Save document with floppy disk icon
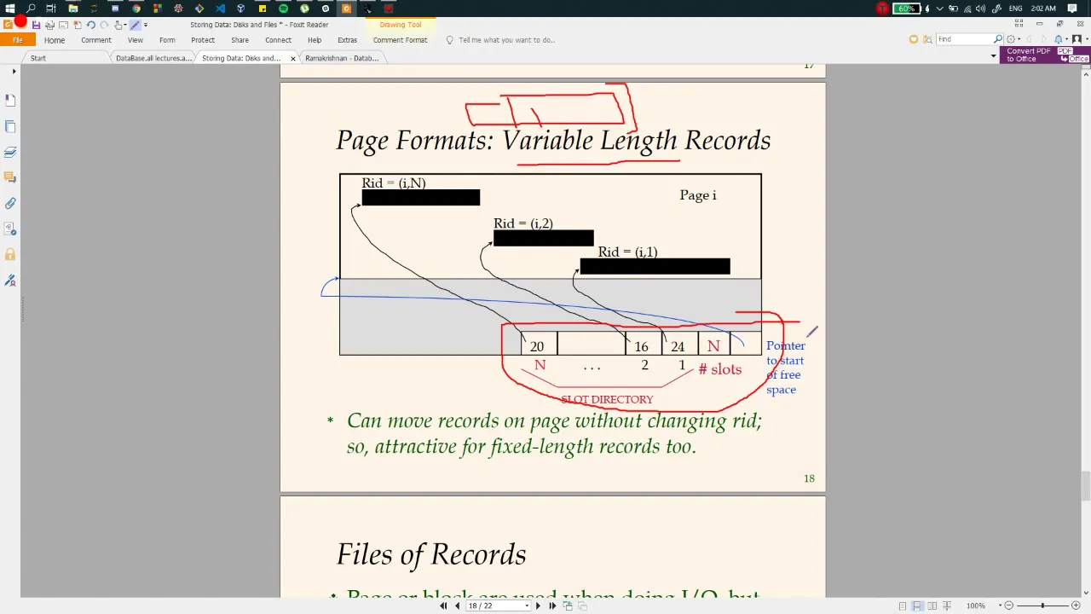This screenshot has height=614, width=1091. 36,25
